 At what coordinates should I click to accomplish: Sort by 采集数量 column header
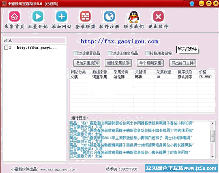point(165,72)
